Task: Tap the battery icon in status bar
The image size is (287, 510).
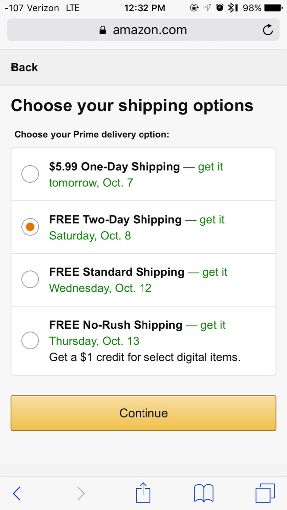Action: tap(273, 8)
